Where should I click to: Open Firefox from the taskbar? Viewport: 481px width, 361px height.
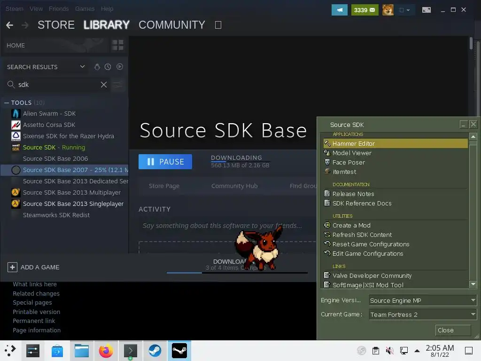pos(106,351)
